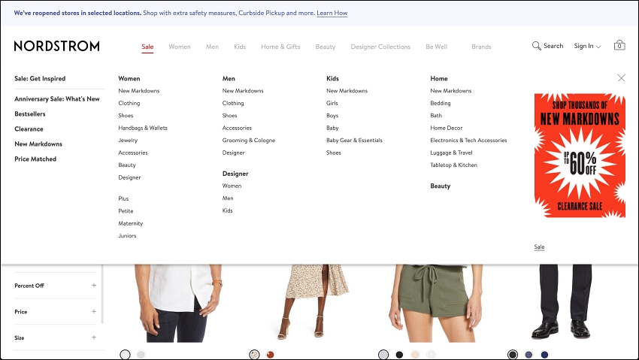Open Kids Baby Gear & Essentials
639x360 pixels.
(354, 141)
